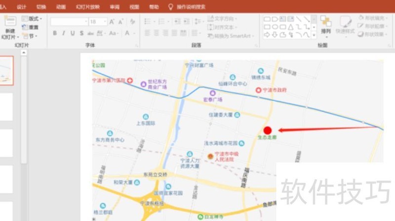The image size is (395, 221).
Task: Open Shape Outline (形状轮廓) options
Action: point(373,26)
